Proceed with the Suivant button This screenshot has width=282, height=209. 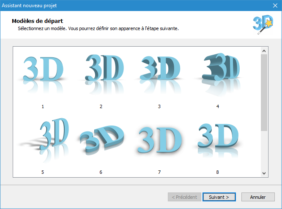[219, 197]
